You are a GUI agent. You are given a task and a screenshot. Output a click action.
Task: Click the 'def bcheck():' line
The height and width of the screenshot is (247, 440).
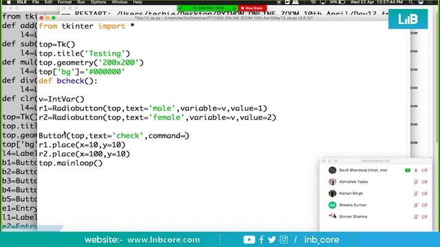click(x=68, y=81)
